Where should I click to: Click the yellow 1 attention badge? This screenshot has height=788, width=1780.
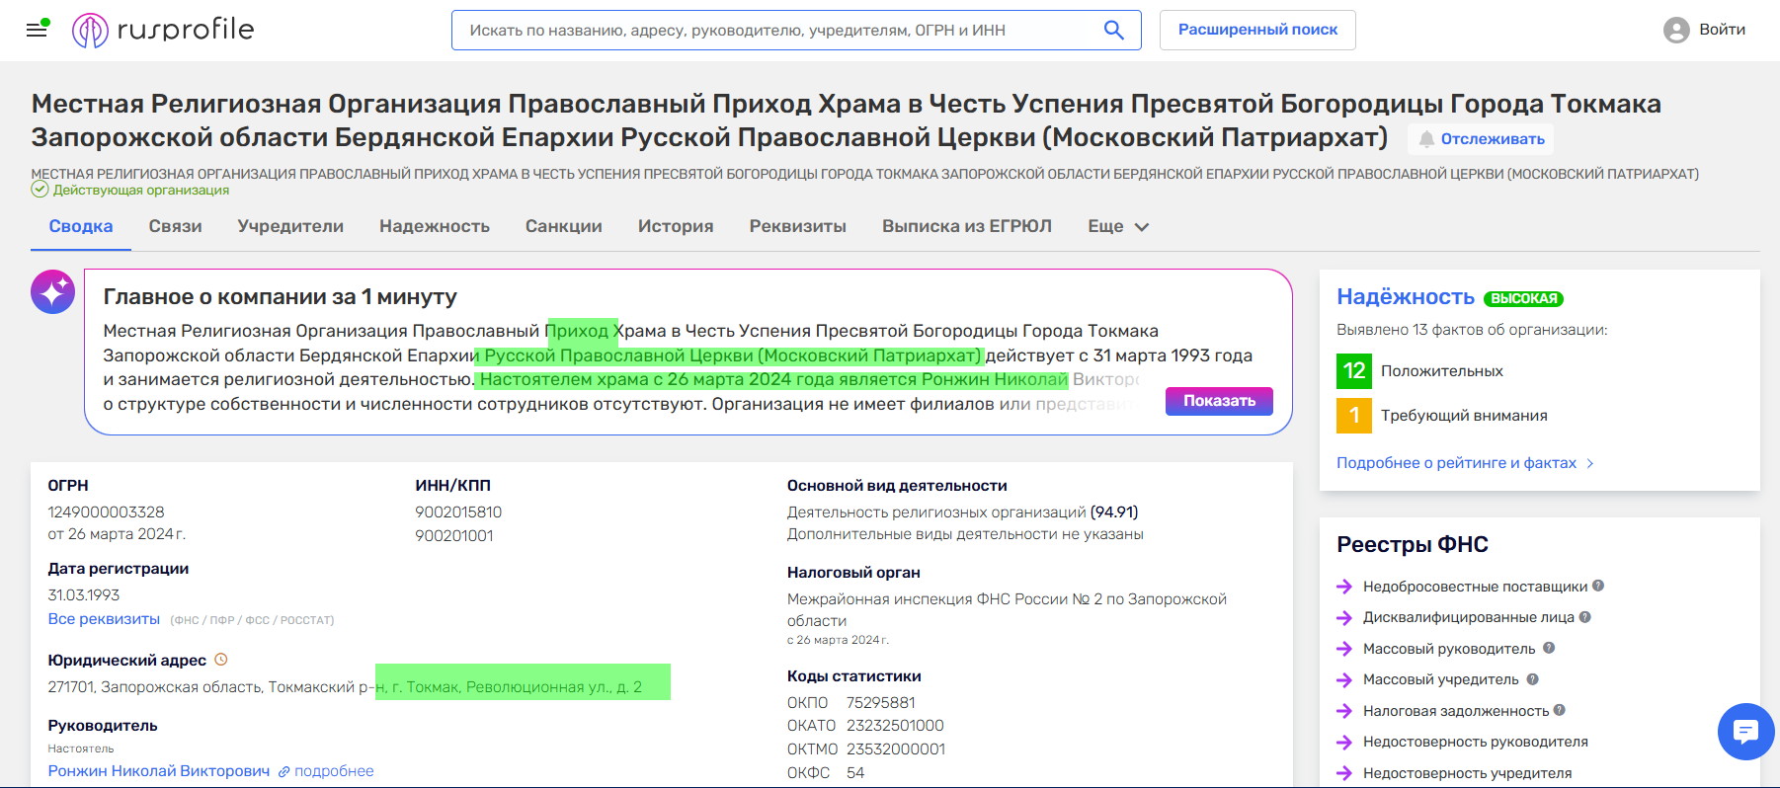click(1354, 416)
